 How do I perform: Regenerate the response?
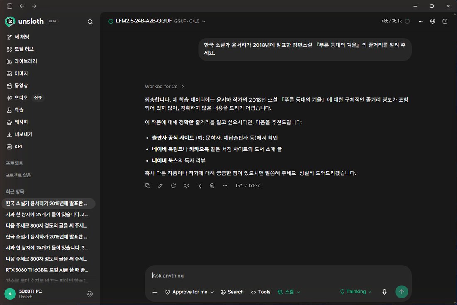click(x=173, y=186)
